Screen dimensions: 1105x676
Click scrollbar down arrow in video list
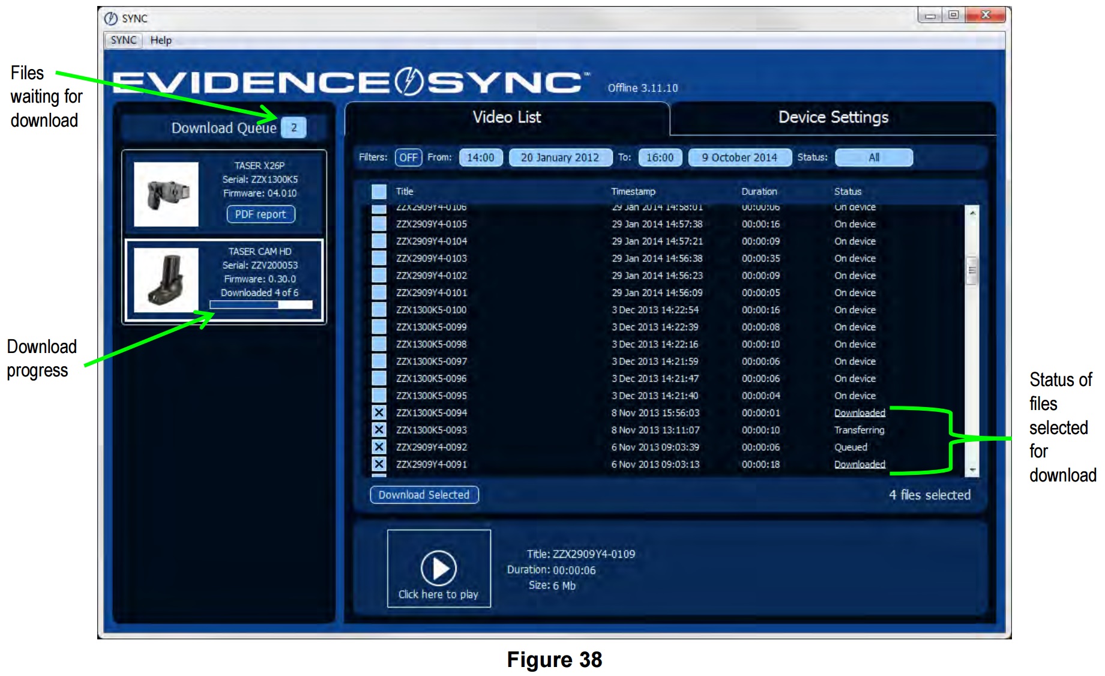[x=972, y=470]
